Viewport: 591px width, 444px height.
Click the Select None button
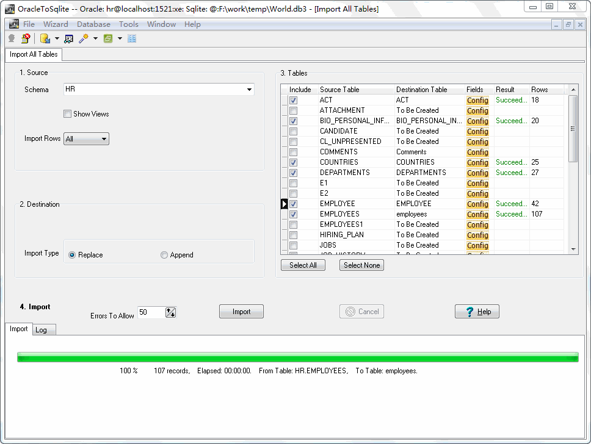click(x=362, y=265)
